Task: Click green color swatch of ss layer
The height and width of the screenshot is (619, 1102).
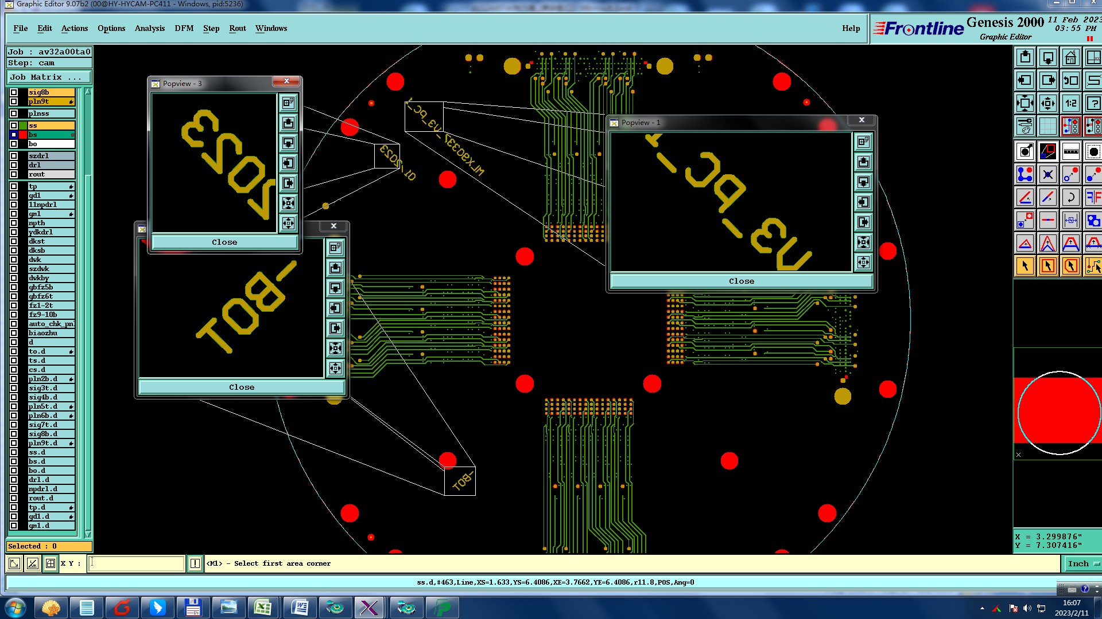Action: 23,126
